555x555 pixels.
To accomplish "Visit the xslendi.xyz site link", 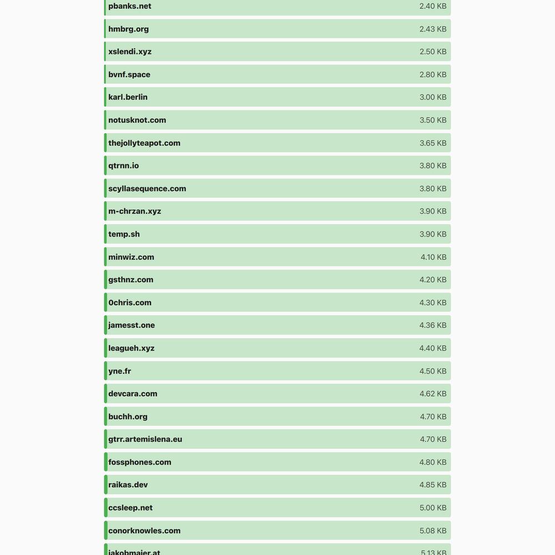I will (x=130, y=52).
